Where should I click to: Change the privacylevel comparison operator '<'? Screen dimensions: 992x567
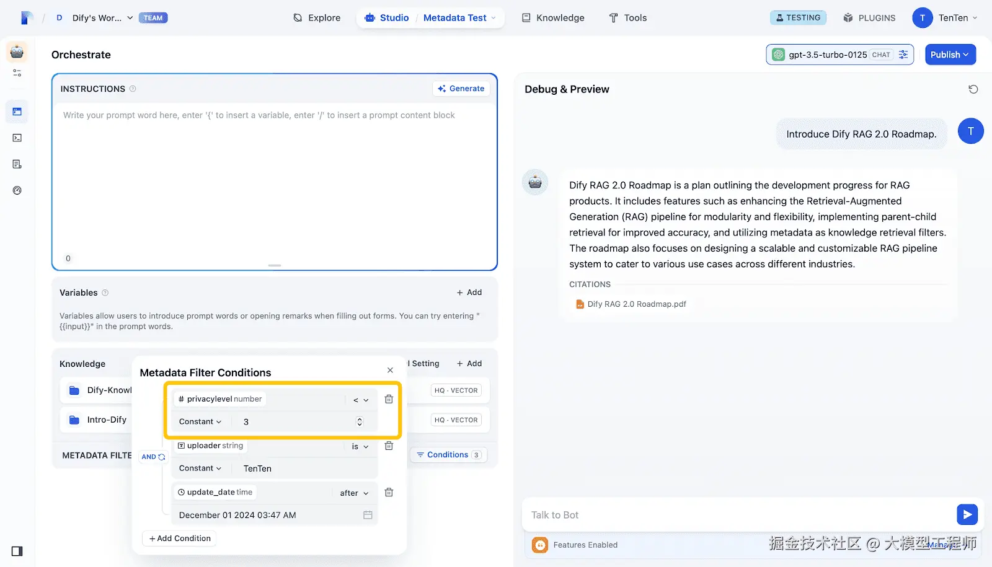pyautogui.click(x=361, y=400)
